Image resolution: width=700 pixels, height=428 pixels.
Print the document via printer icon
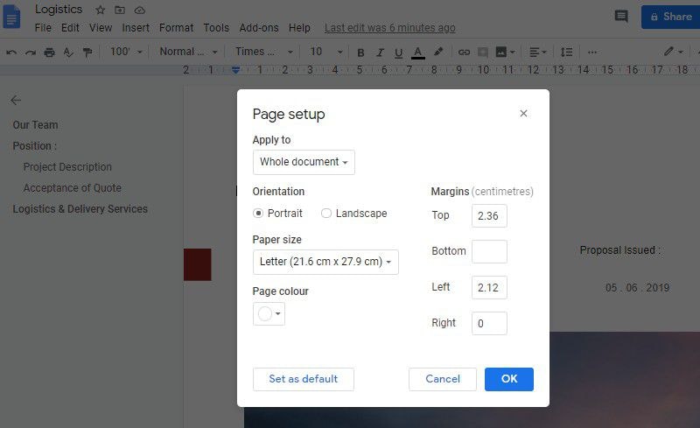click(x=50, y=53)
